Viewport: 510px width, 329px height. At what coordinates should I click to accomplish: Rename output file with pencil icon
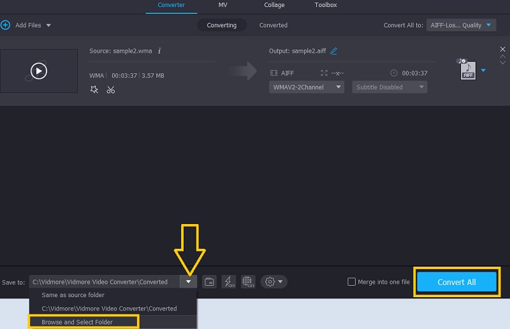pos(334,51)
